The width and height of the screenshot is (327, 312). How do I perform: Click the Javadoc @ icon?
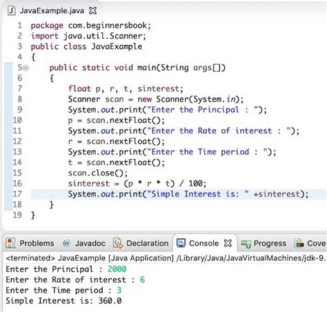[66, 243]
